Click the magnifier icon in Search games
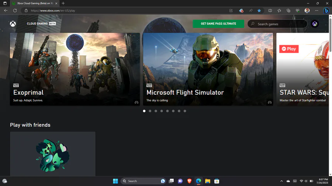 (253, 24)
